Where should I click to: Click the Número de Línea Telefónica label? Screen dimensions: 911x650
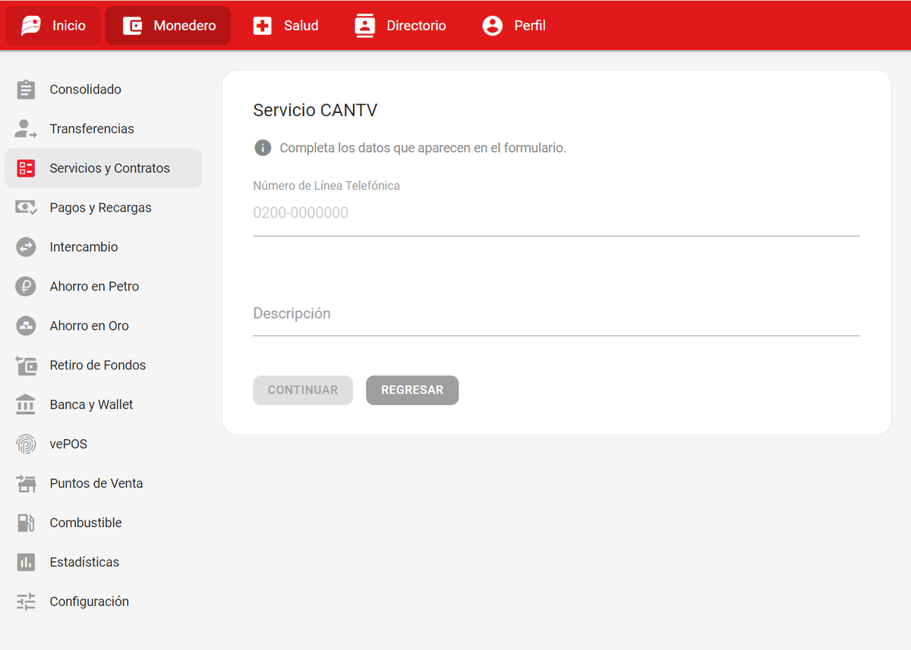coord(326,186)
